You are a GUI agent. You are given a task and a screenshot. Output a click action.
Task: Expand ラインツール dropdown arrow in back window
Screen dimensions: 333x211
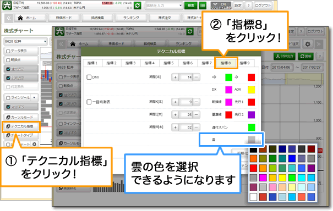tap(35, 98)
